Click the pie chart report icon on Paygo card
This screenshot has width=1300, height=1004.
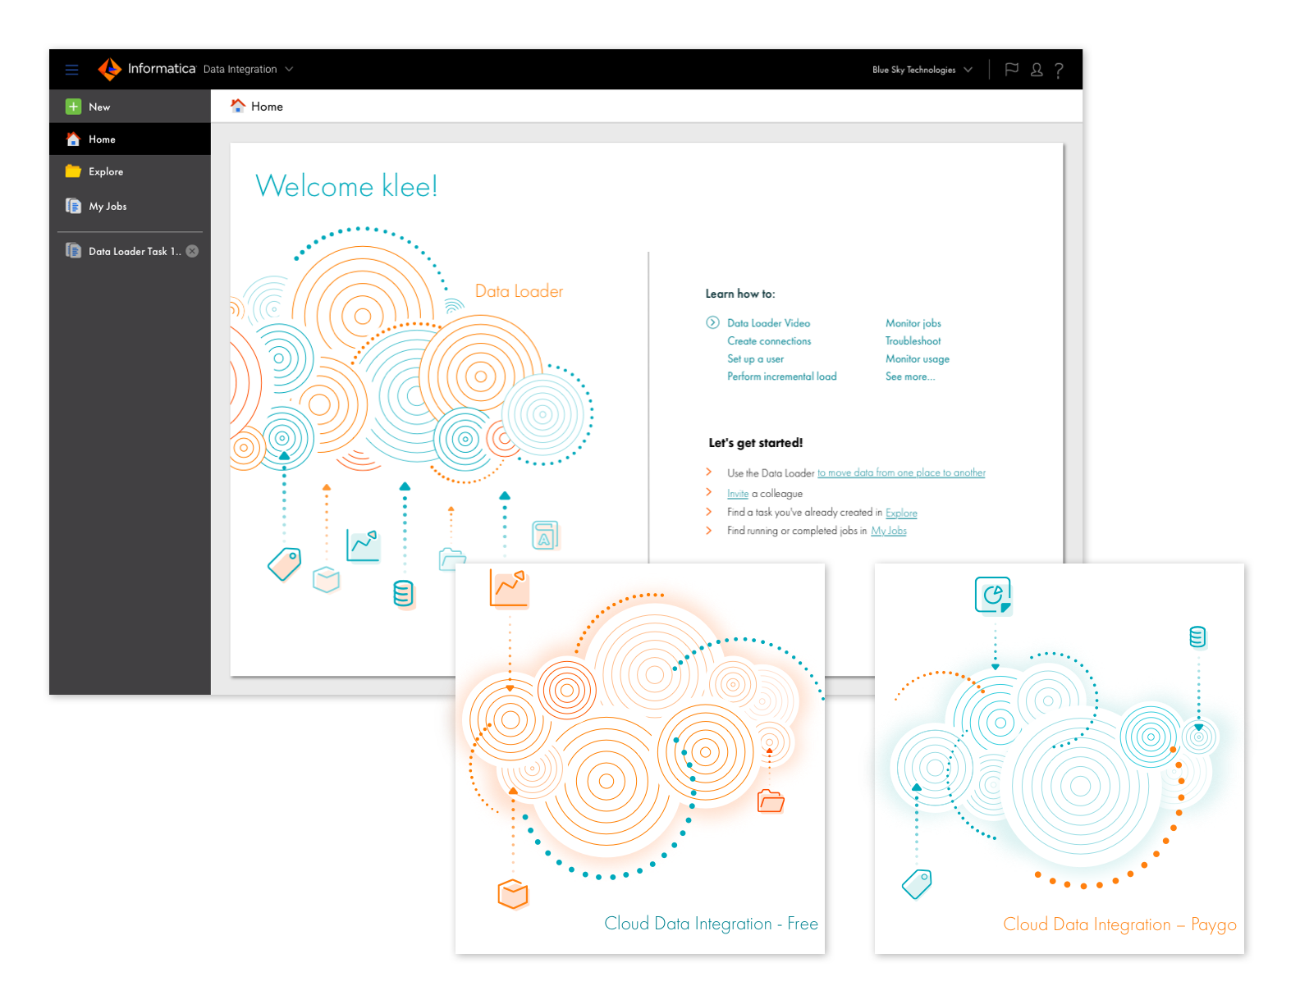click(993, 595)
